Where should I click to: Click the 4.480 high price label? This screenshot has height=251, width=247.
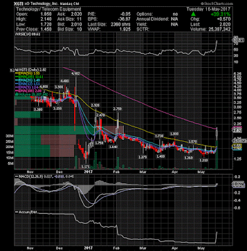click(x=64, y=81)
